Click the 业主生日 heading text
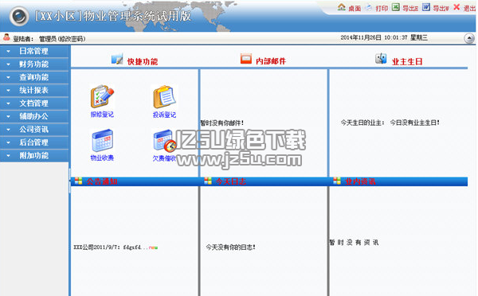The height and width of the screenshot is (296, 478). 407,61
